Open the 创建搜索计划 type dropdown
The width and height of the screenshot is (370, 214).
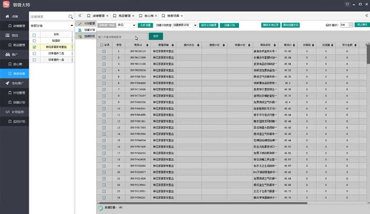pyautogui.click(x=185, y=25)
